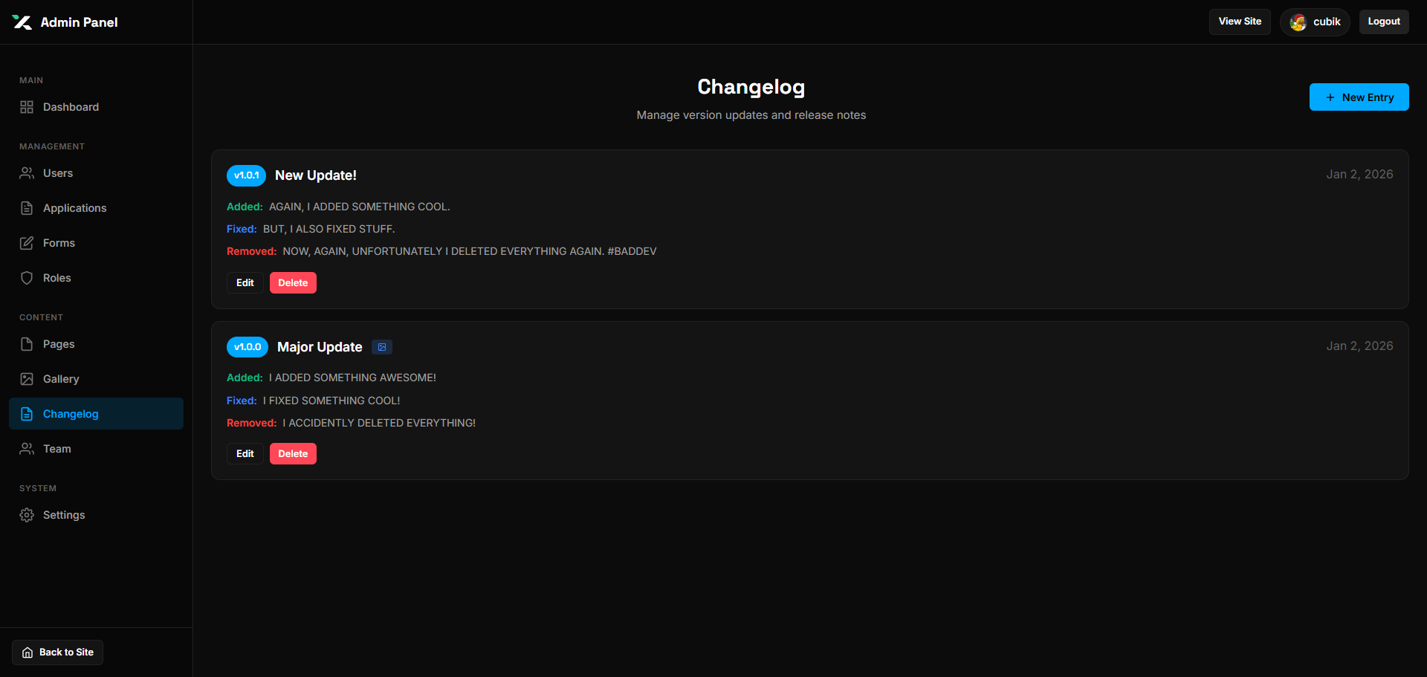The image size is (1427, 677).
Task: Click the Forms pencil icon
Action: (27, 243)
